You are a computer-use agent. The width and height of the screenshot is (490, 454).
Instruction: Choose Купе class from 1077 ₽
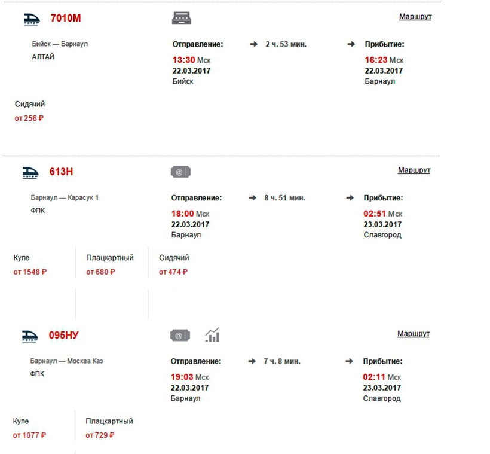29,428
